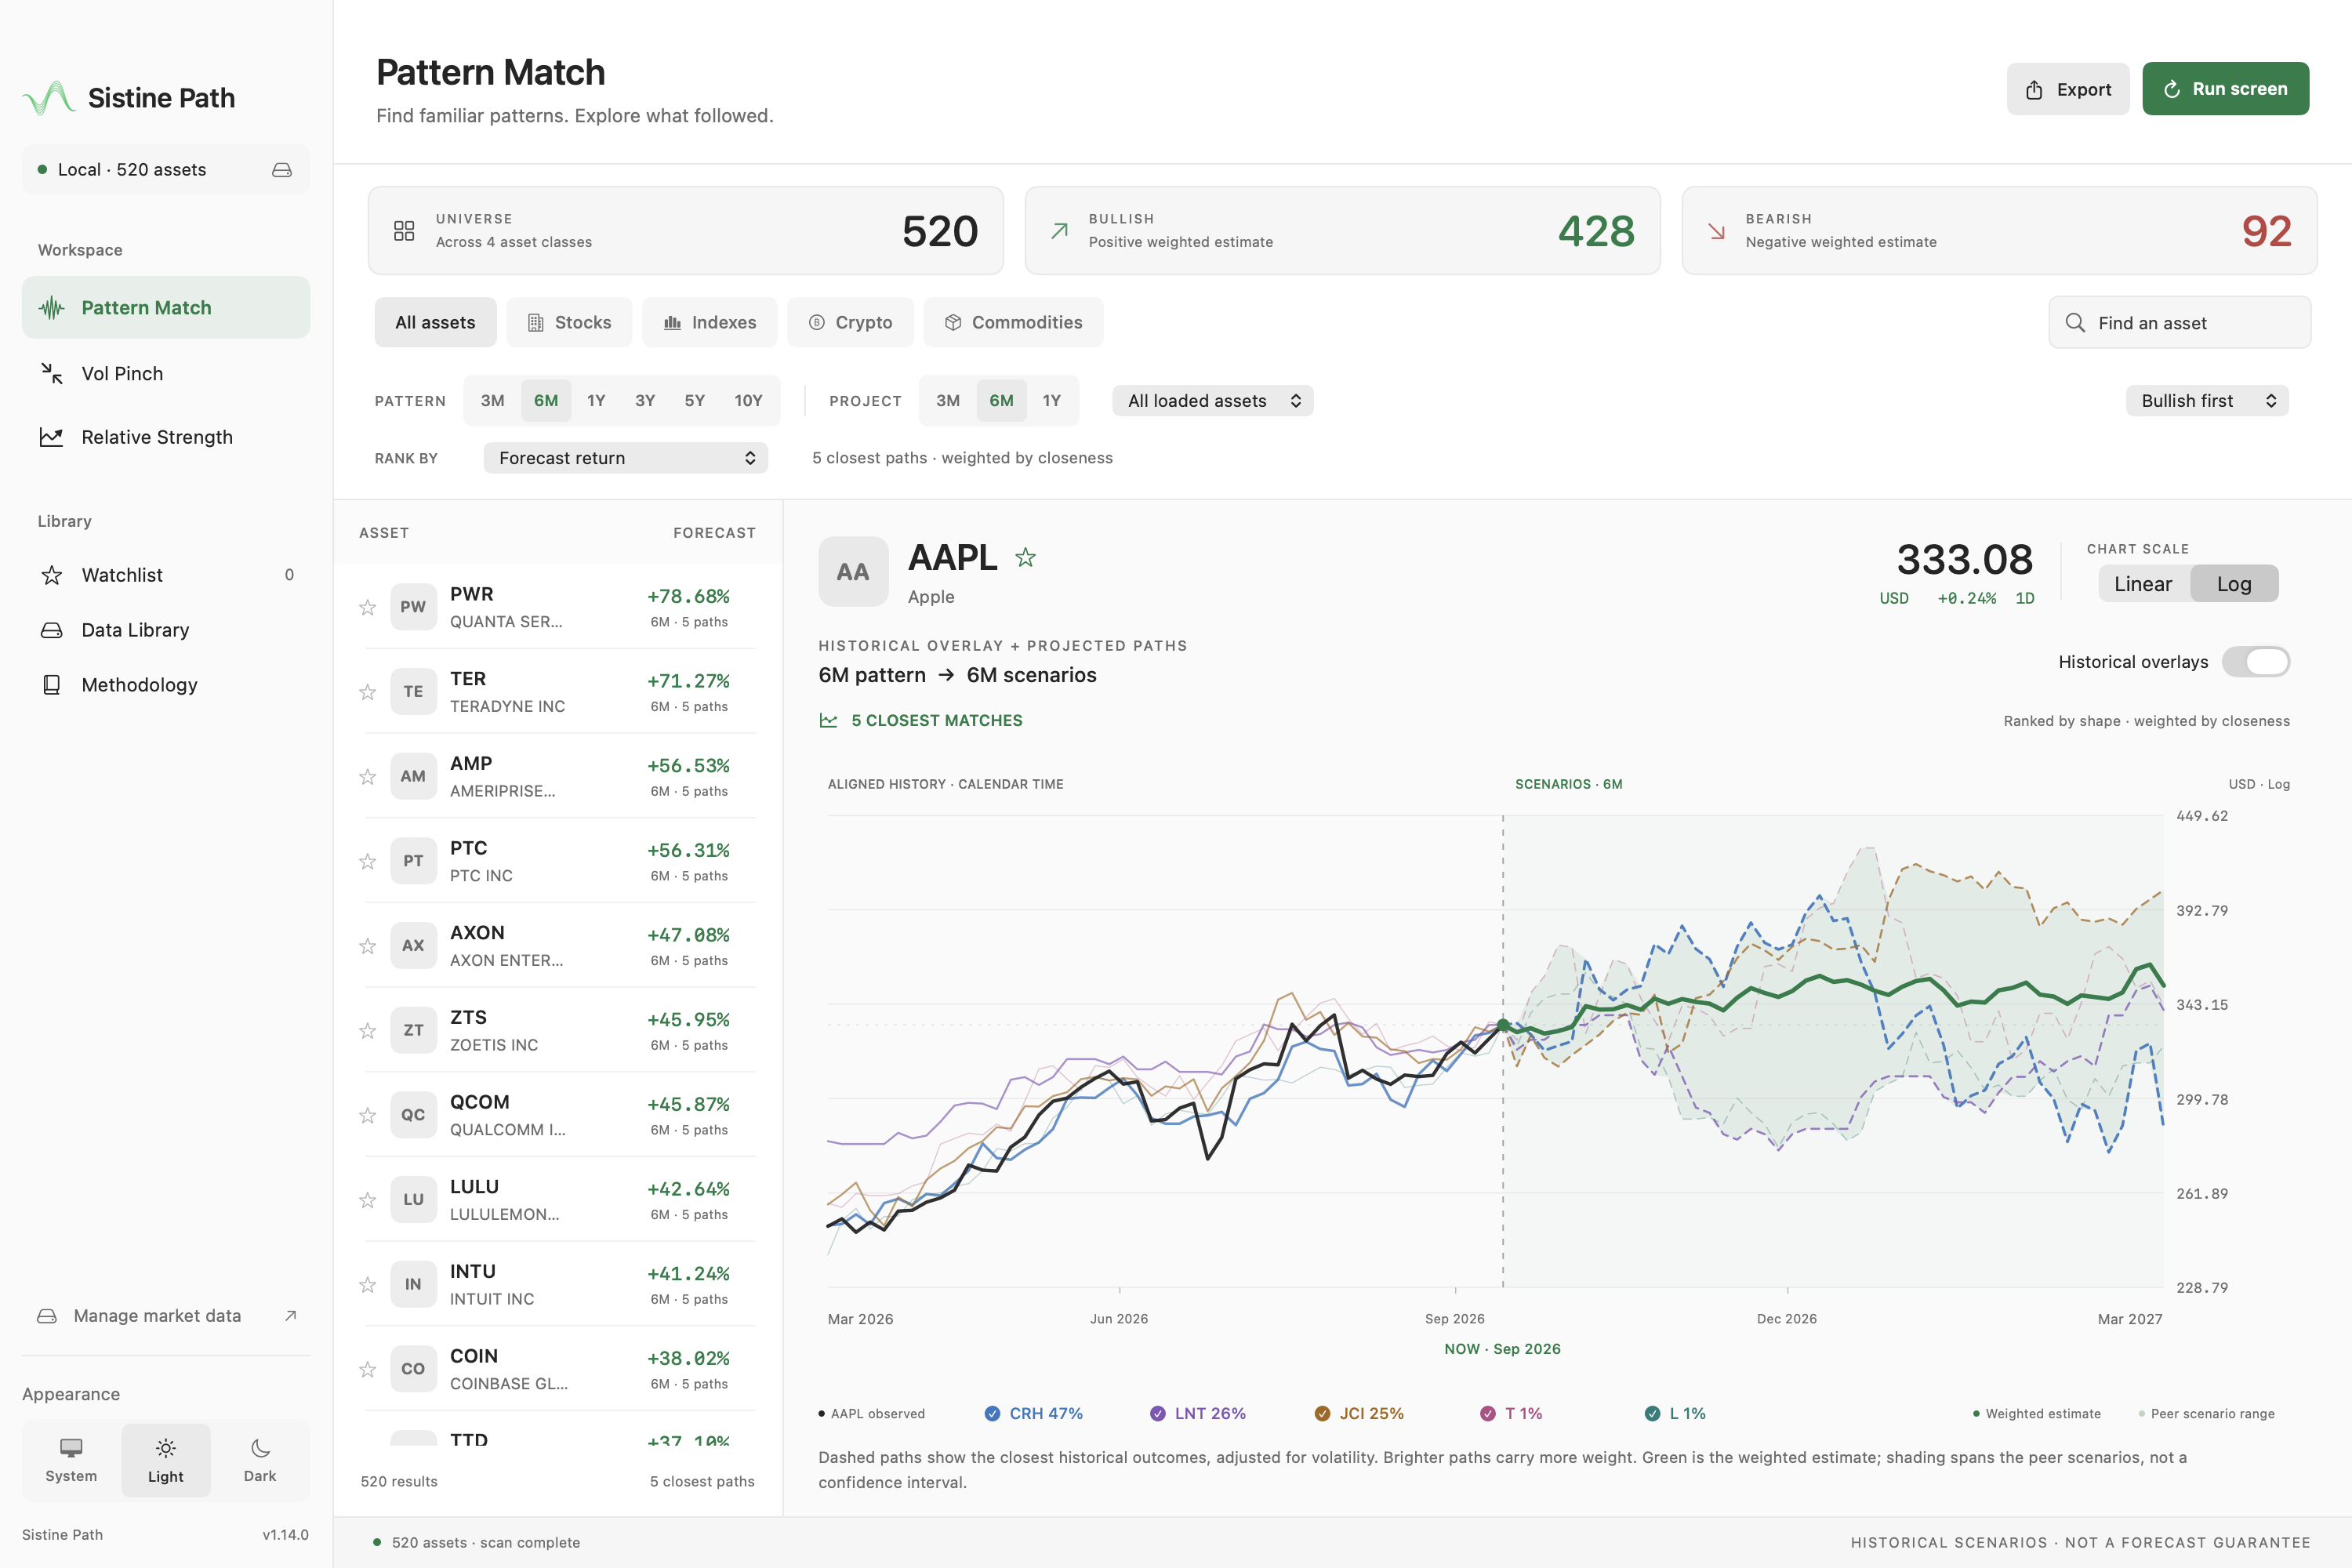Star COIN to add to watchlist
2352x1568 pixels.
368,1369
